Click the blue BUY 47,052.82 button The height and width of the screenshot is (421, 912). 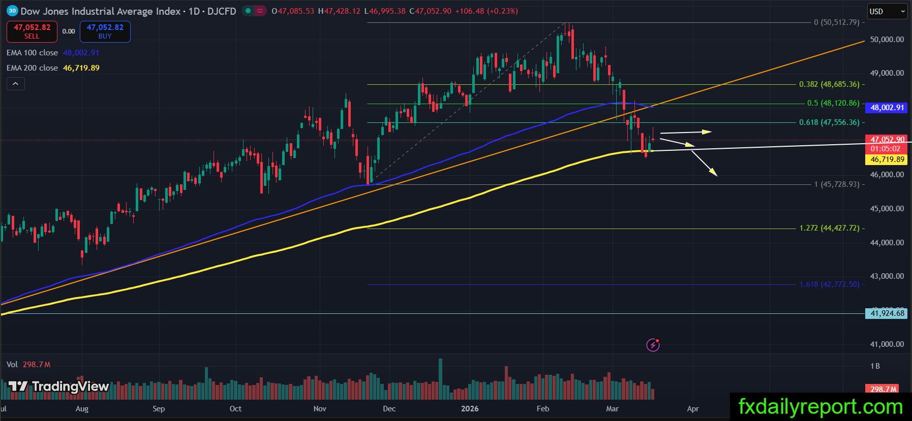105,31
